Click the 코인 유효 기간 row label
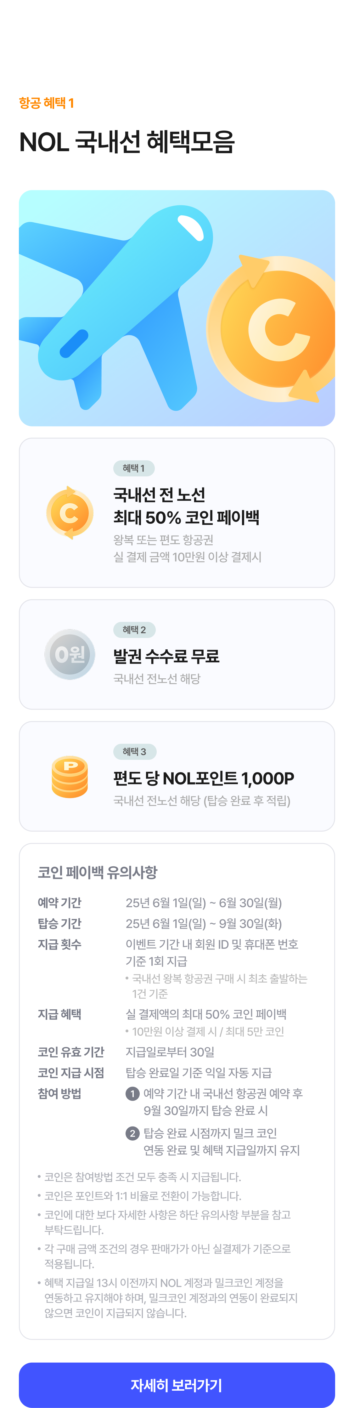This screenshot has width=354, height=1408. tap(70, 1052)
